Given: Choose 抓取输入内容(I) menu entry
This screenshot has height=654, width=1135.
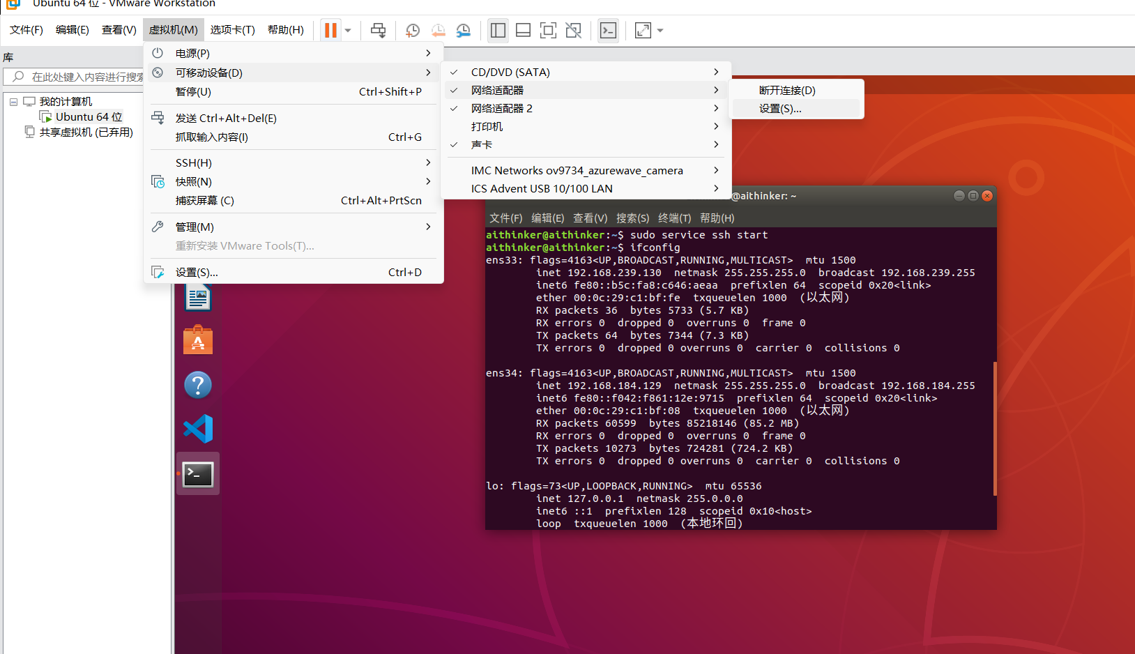Looking at the screenshot, I should [x=294, y=137].
